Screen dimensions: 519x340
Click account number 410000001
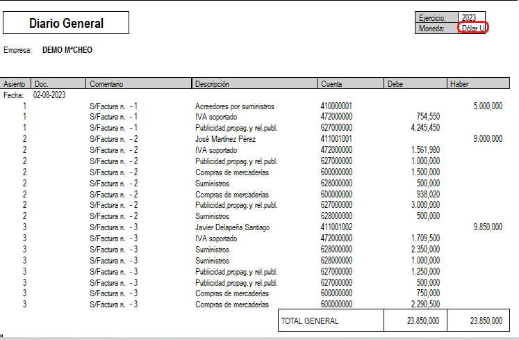click(x=336, y=106)
